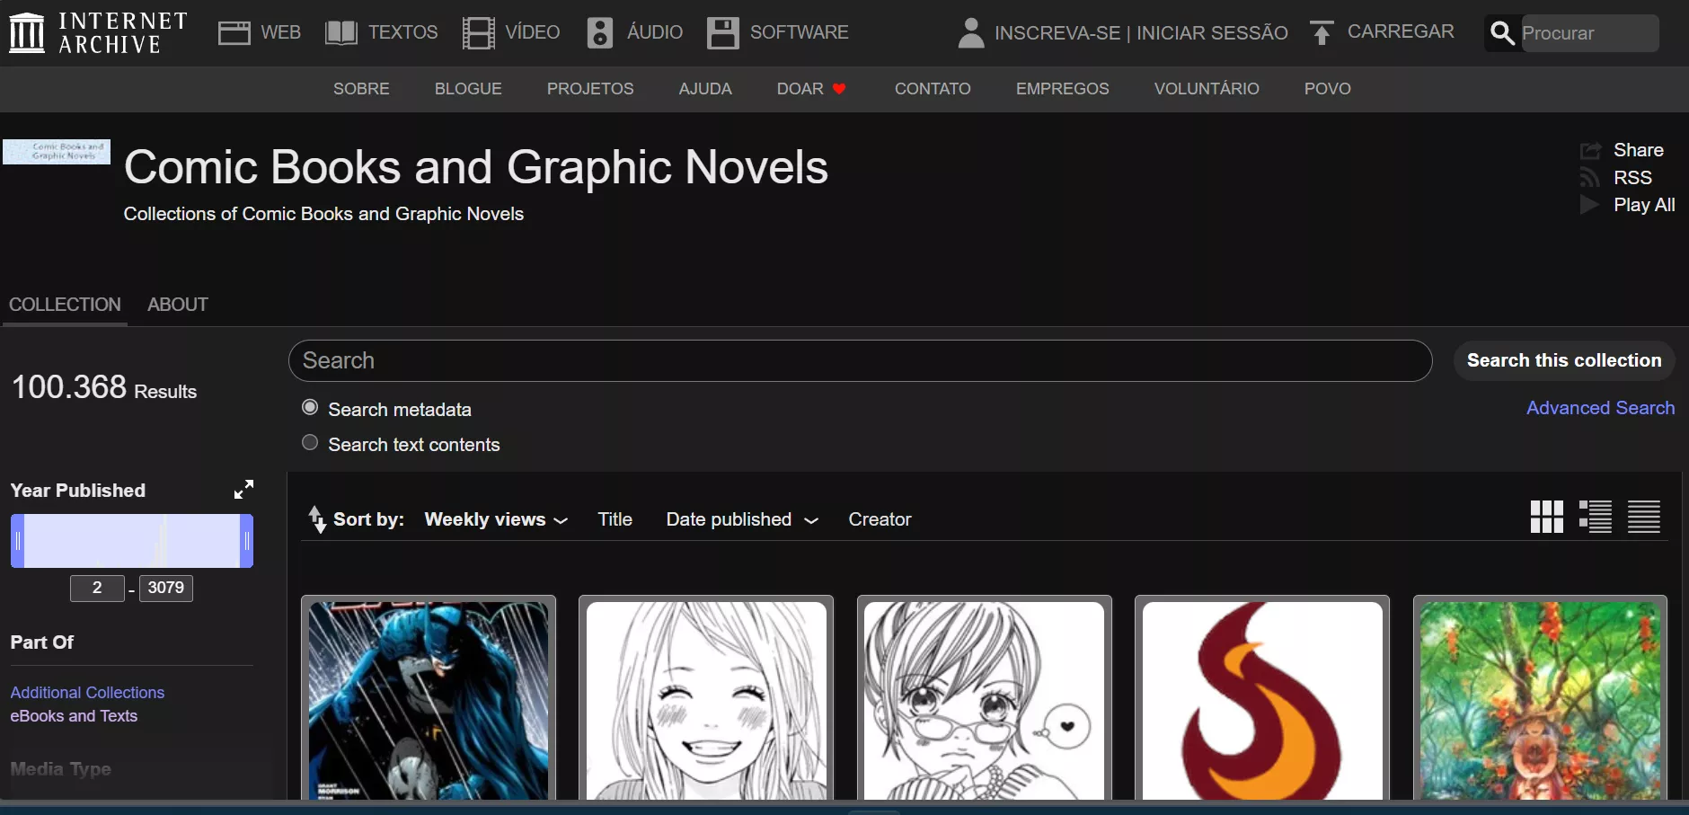Viewport: 1689px width, 815px height.
Task: Open the PROJETOS menu item
Action: (590, 88)
